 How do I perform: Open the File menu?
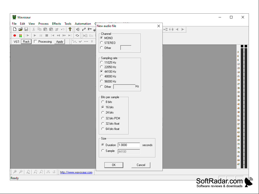coord(14,24)
